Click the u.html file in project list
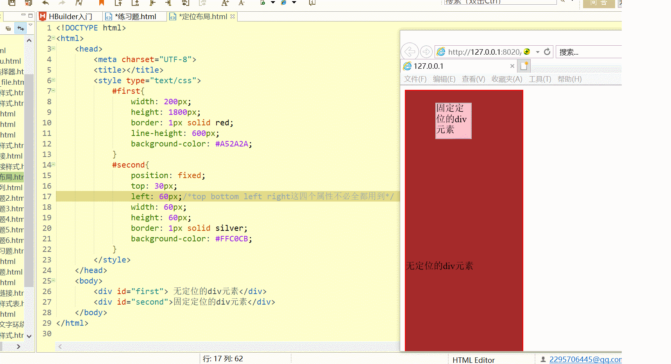Image resolution: width=671 pixels, height=364 pixels. 11,61
